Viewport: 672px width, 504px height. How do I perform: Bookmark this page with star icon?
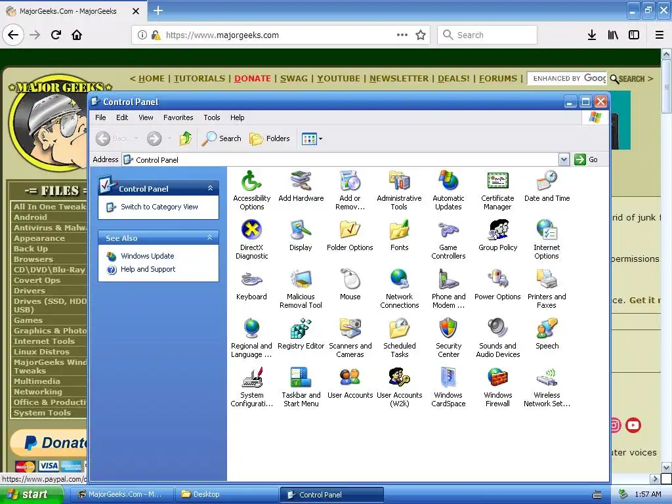(421, 35)
